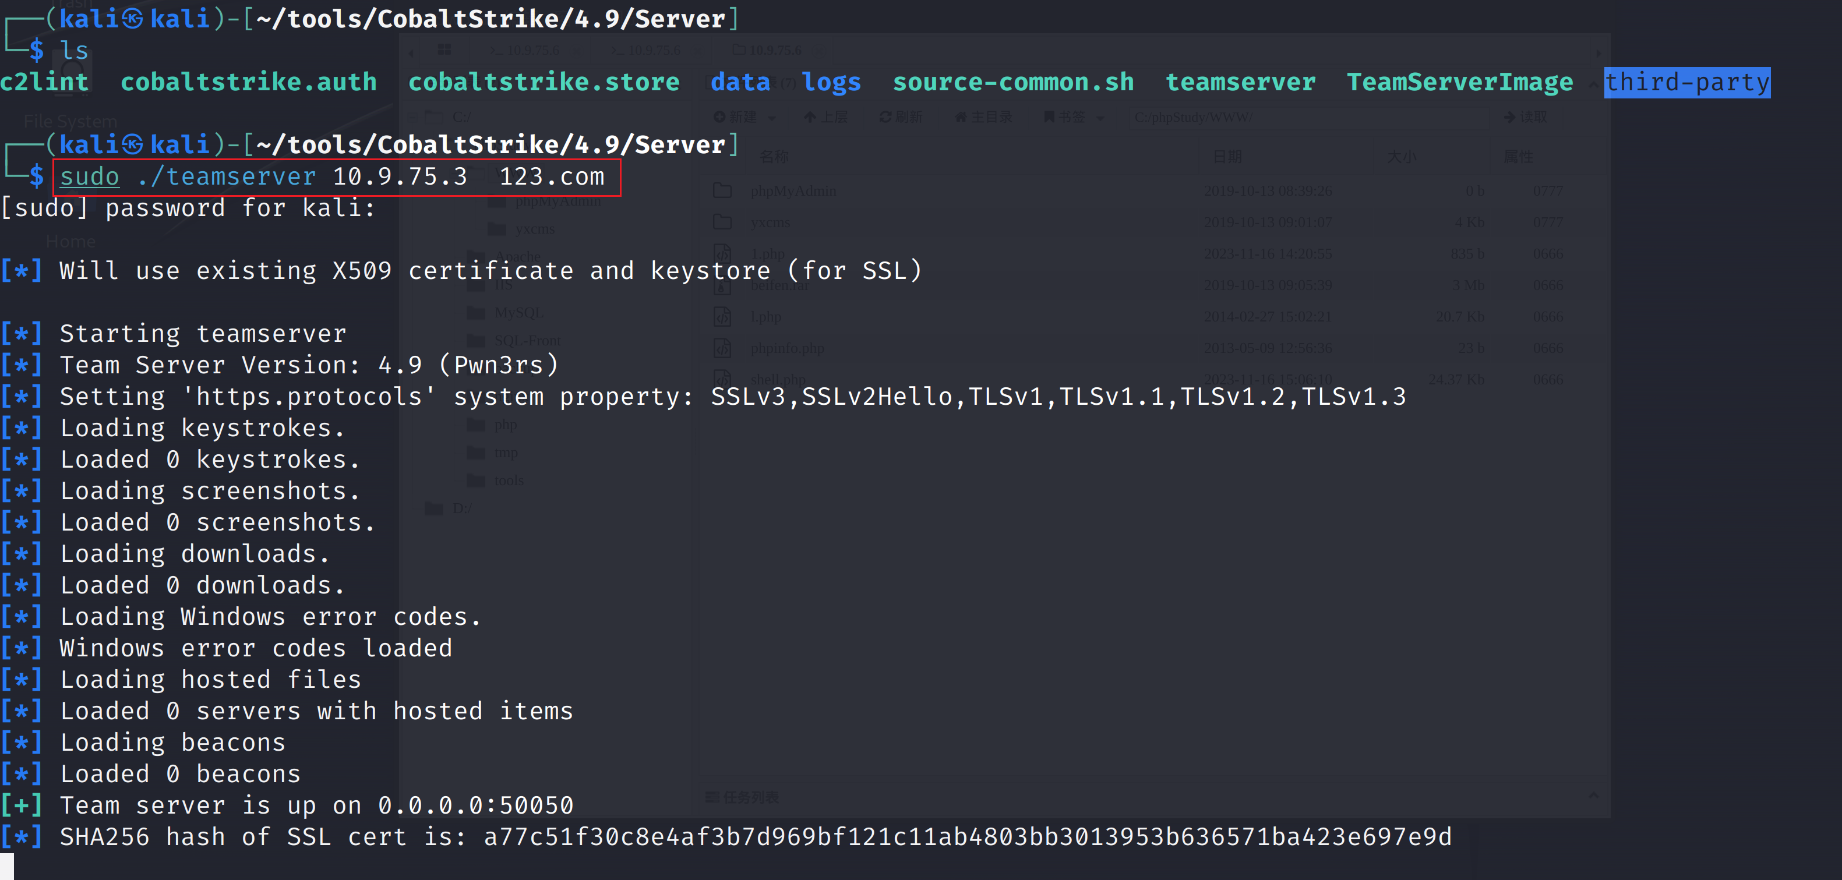Click the 读取 read button

coord(1525,116)
